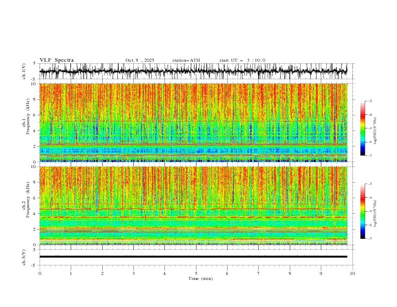The image size is (397, 307).
Task: Click the time axis tick label 0
Action: [40, 273]
